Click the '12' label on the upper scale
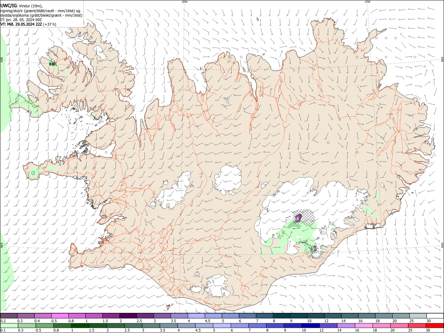The image size is (444, 333). [x=326, y=321]
